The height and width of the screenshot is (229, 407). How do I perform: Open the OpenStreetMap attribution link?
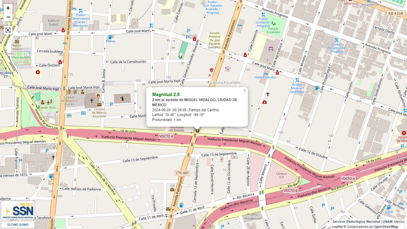click(x=386, y=226)
